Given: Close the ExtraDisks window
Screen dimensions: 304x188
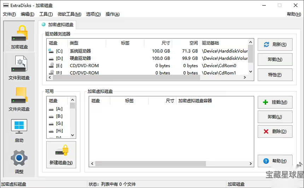Looking at the screenshot, I should click(296, 5).
